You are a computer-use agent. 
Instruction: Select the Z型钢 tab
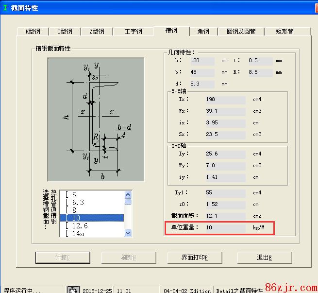coord(97,32)
